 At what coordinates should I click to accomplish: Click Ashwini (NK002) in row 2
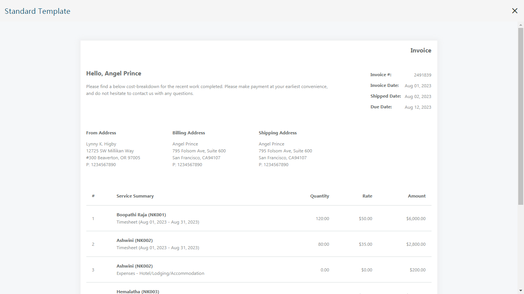pos(135,240)
